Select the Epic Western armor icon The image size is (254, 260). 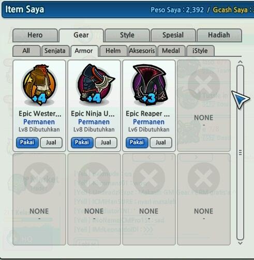click(x=39, y=85)
